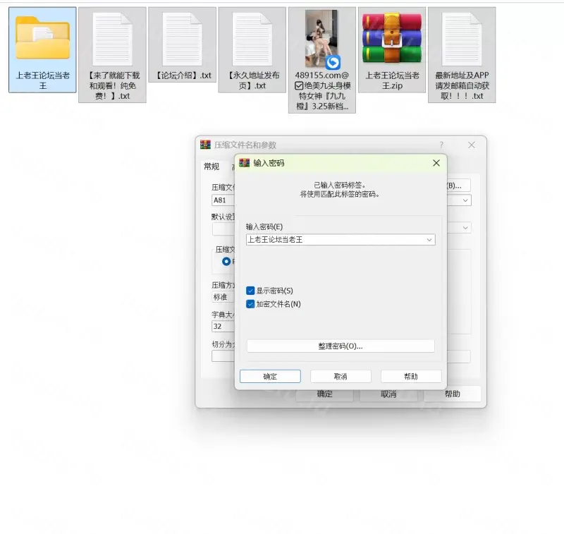Click WinRAR icon in 输入密码 title bar
564x534 pixels.
pyautogui.click(x=244, y=163)
